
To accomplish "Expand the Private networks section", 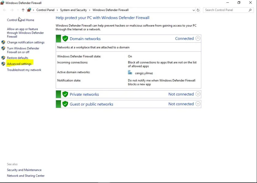I will pyautogui.click(x=198, y=94).
